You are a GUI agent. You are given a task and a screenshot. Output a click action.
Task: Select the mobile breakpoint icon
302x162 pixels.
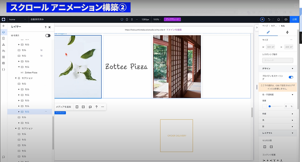click(132, 19)
